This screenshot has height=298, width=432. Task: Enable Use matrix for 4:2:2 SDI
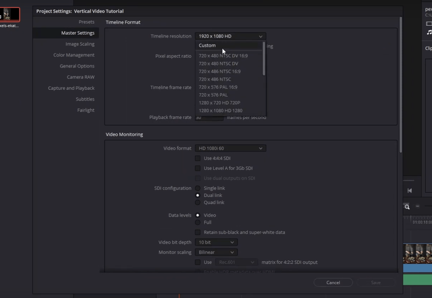coord(197,262)
